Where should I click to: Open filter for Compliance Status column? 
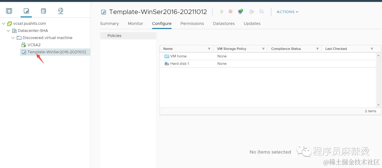(x=317, y=49)
